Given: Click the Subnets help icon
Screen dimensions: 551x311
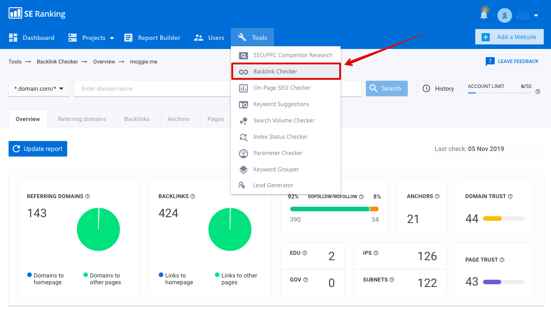Looking at the screenshot, I should 392,280.
